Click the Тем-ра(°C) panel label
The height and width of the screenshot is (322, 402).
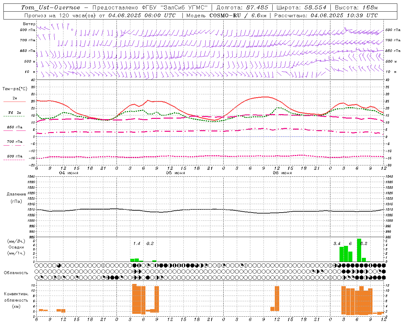[x=14, y=89]
